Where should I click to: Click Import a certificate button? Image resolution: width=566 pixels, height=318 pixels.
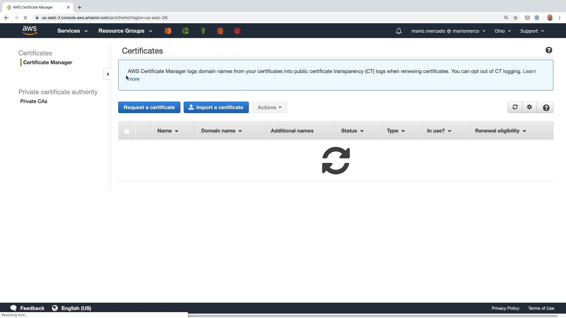pos(216,107)
